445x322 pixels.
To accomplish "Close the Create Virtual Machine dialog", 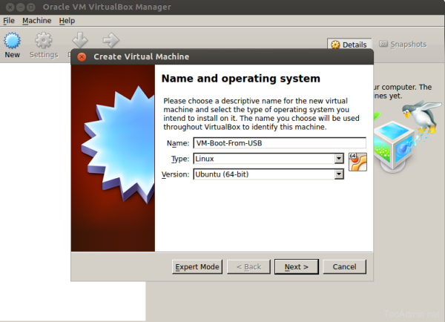I will click(x=82, y=56).
